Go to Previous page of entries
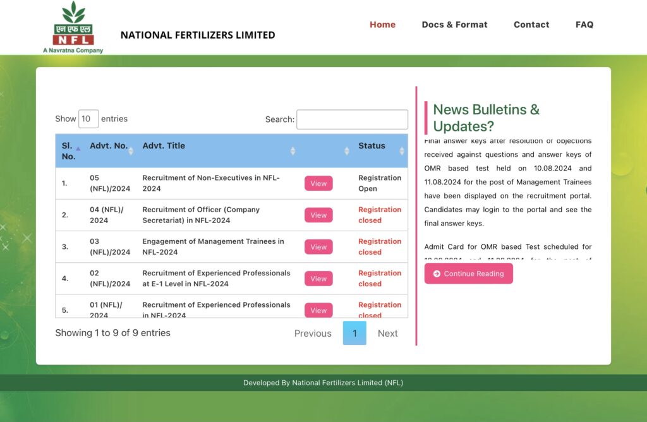This screenshot has width=647, height=422. [x=313, y=334]
